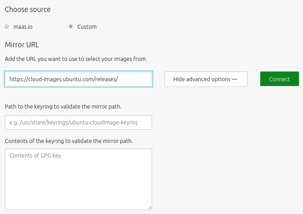Image resolution: width=303 pixels, height=214 pixels.
Task: Click inside the Contents of GPG key textarea
Action: (79, 179)
